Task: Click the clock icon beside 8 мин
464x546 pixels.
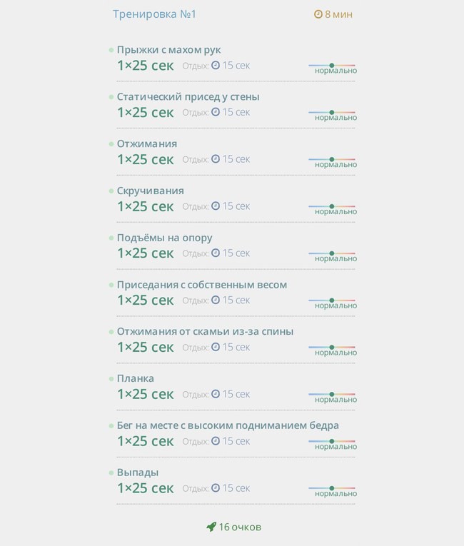Action: click(x=318, y=14)
